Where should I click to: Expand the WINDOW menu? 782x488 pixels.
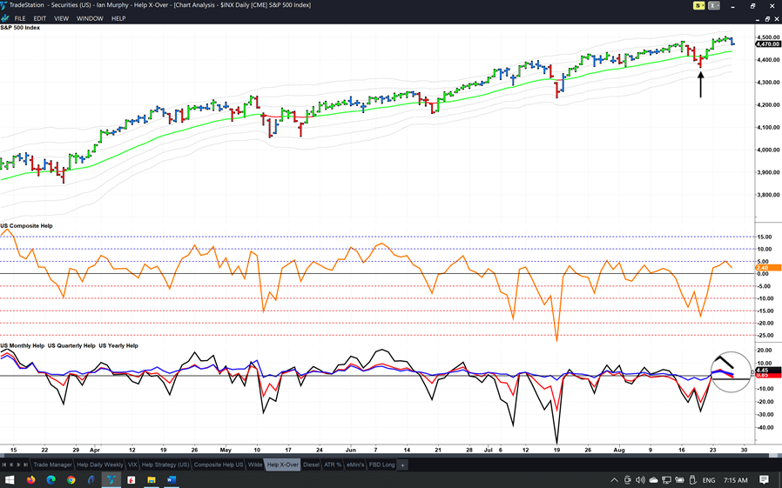(90, 18)
